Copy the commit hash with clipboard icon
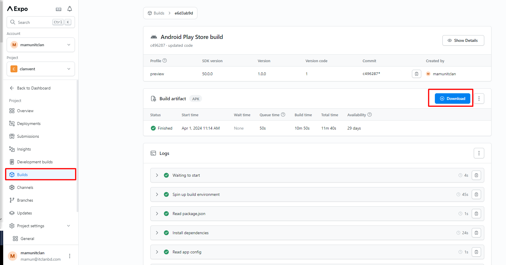 pyautogui.click(x=416, y=74)
